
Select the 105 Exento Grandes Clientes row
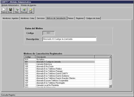[59, 78]
